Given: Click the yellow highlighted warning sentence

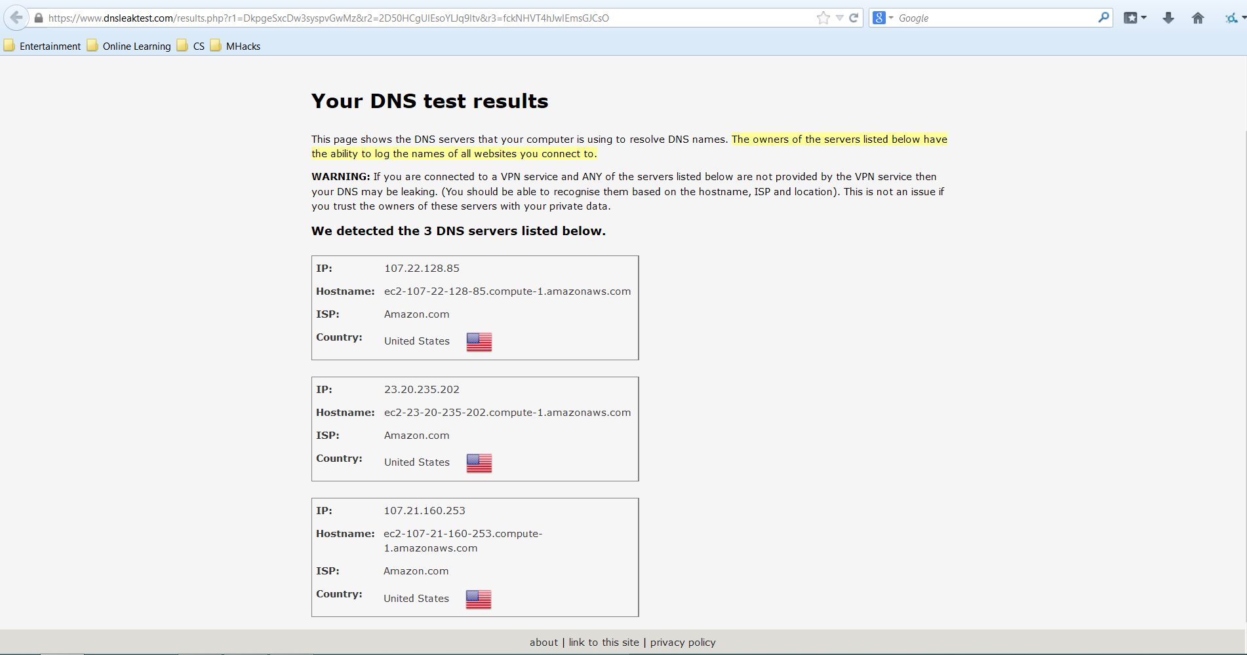Looking at the screenshot, I should point(629,147).
